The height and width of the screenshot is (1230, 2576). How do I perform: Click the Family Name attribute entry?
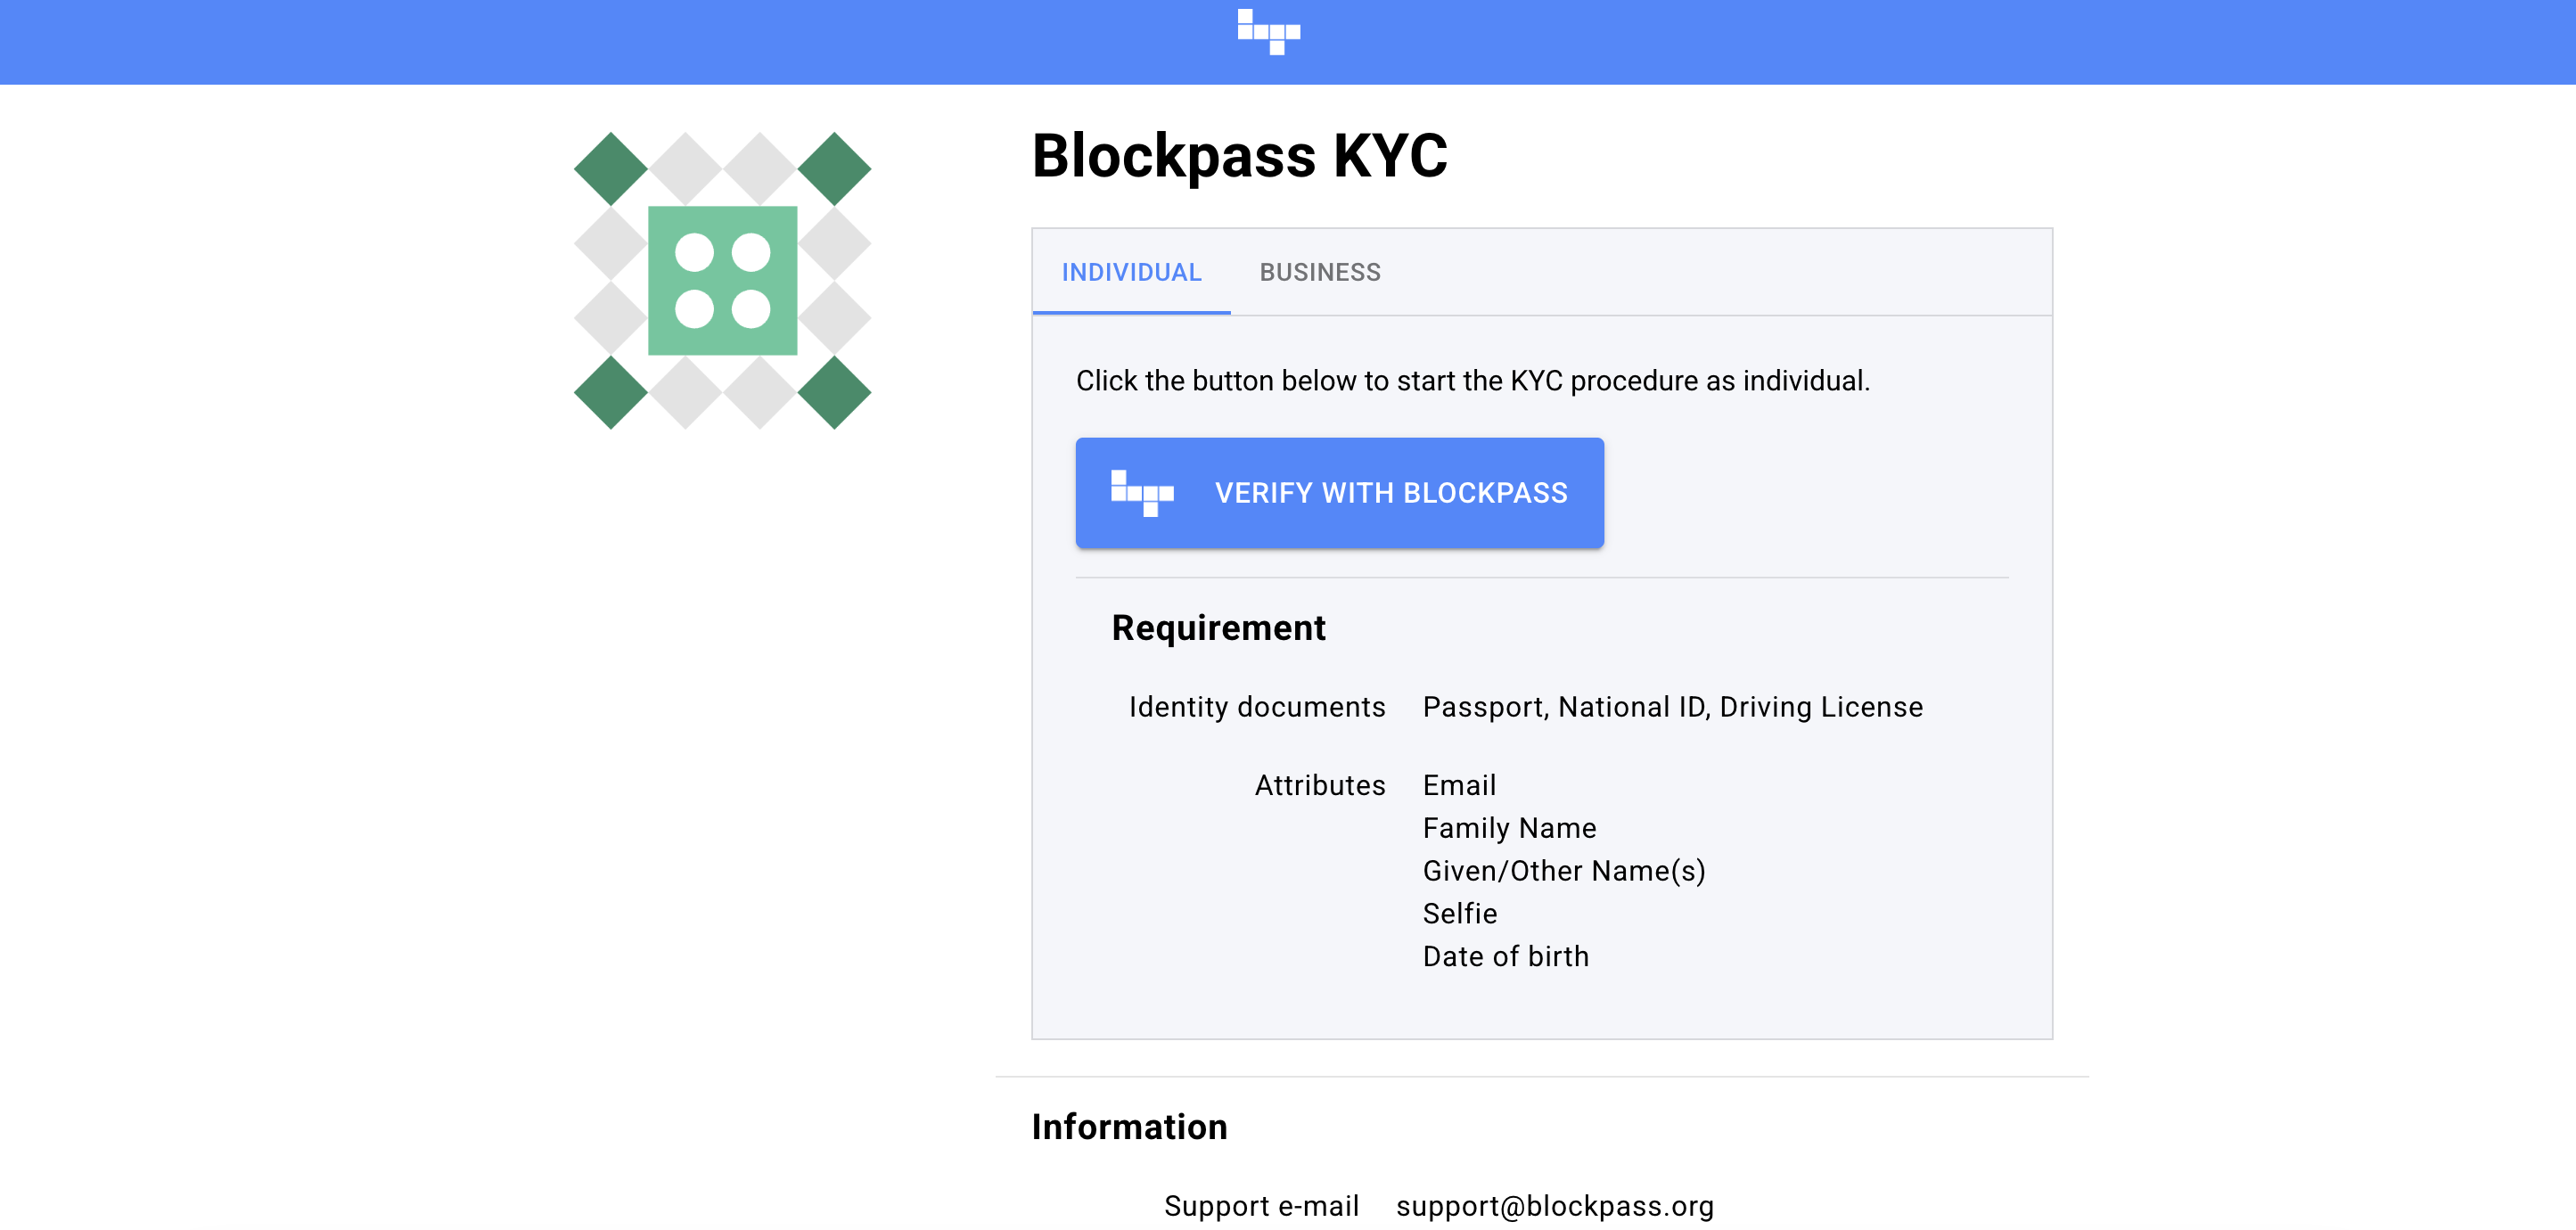[x=1509, y=828]
